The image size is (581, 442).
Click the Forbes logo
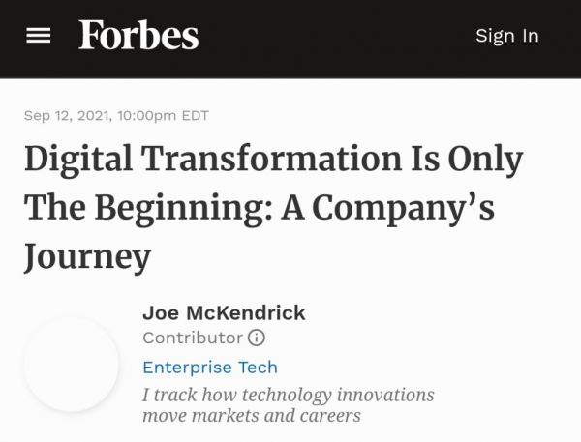tap(138, 36)
